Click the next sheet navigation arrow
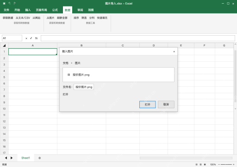This screenshot has width=237, height=167. tap(12, 158)
